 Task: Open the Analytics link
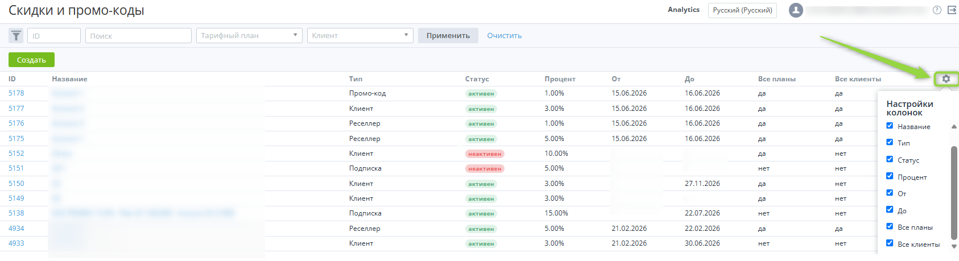click(x=684, y=10)
